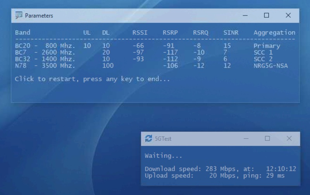Click RSSI value -97 in BC7 row

tap(138, 52)
